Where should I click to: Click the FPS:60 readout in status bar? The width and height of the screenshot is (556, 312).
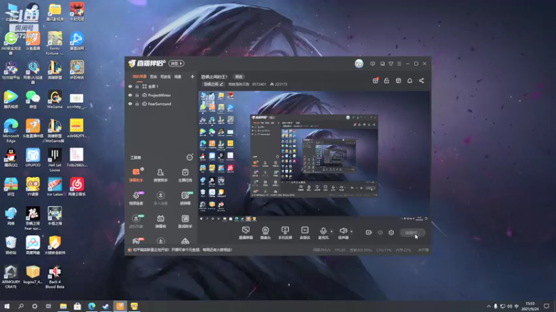340,250
